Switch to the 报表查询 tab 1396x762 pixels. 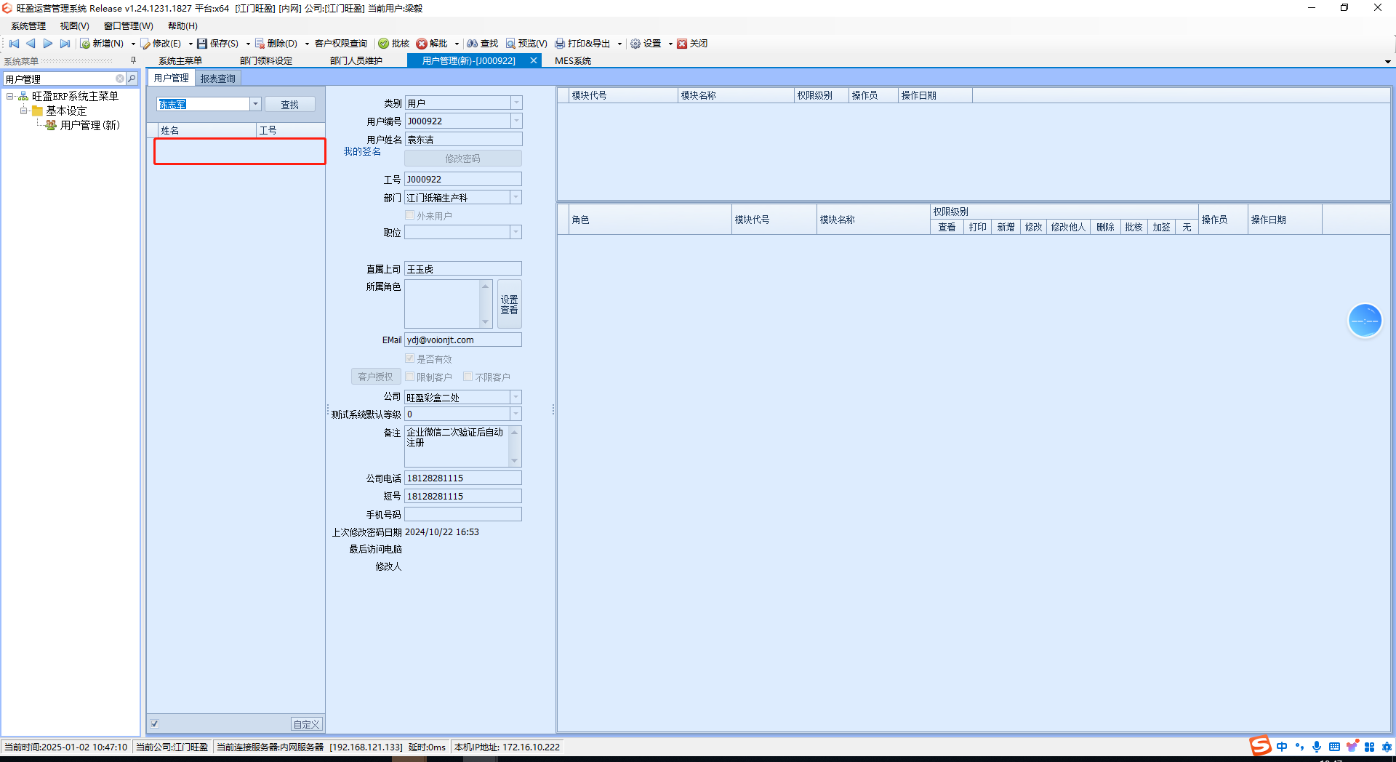(x=217, y=79)
